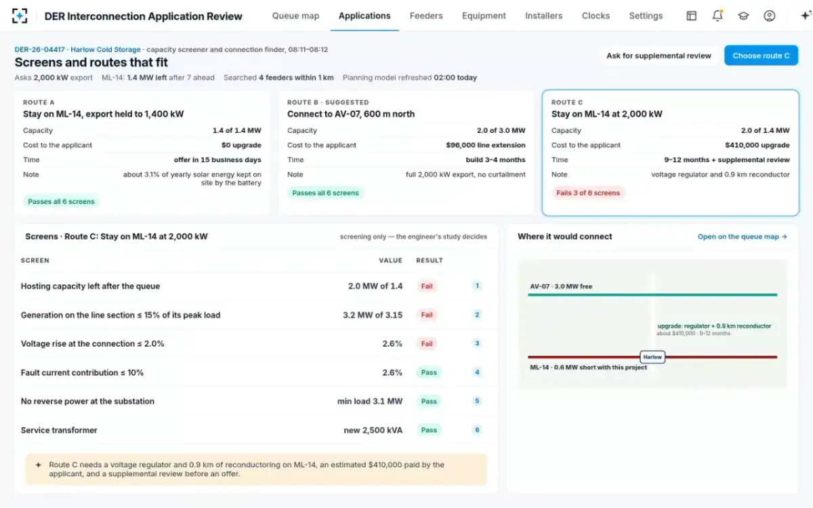Go to the Equipment tab

coord(484,16)
